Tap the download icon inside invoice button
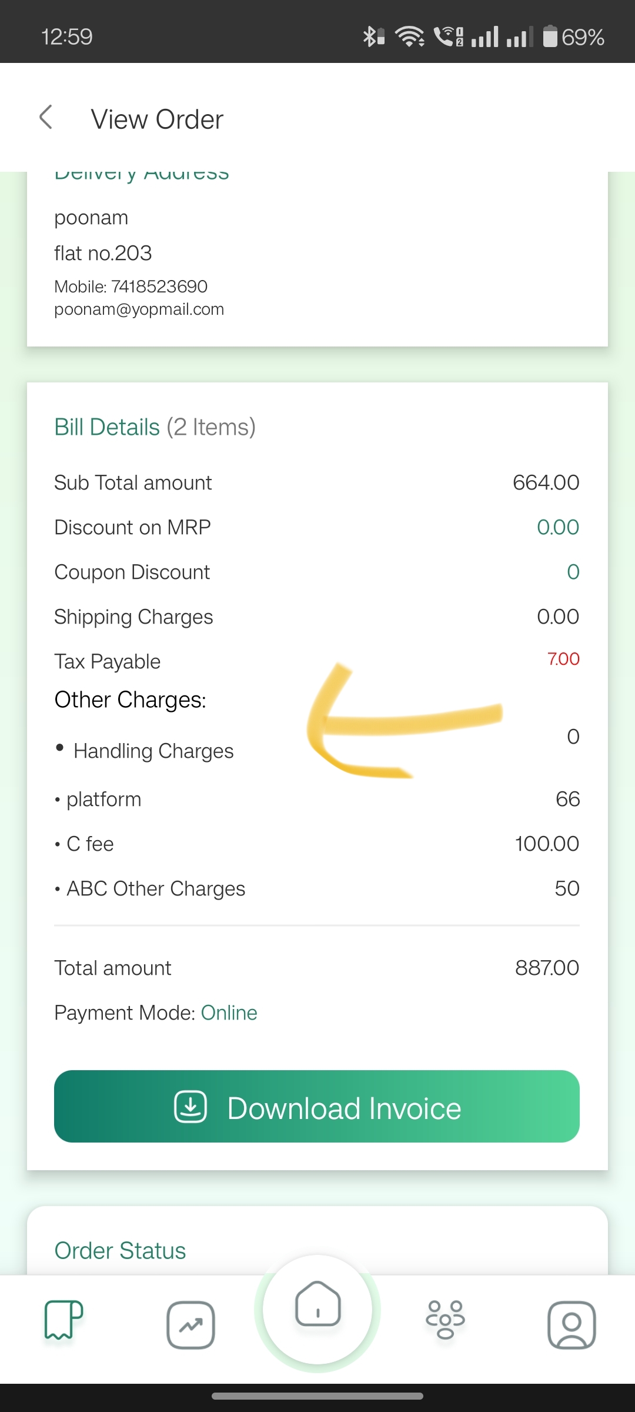Image resolution: width=635 pixels, height=1412 pixels. click(x=190, y=1107)
